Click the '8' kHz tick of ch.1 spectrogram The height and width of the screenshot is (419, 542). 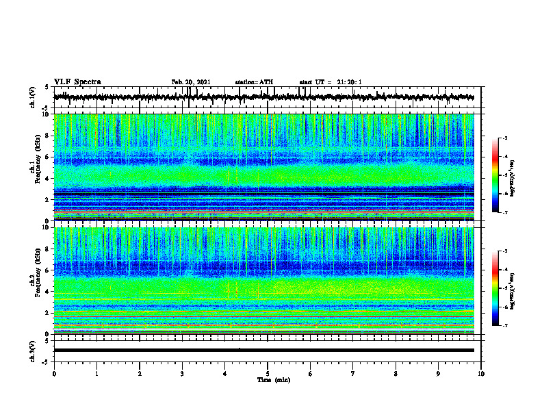[48, 136]
